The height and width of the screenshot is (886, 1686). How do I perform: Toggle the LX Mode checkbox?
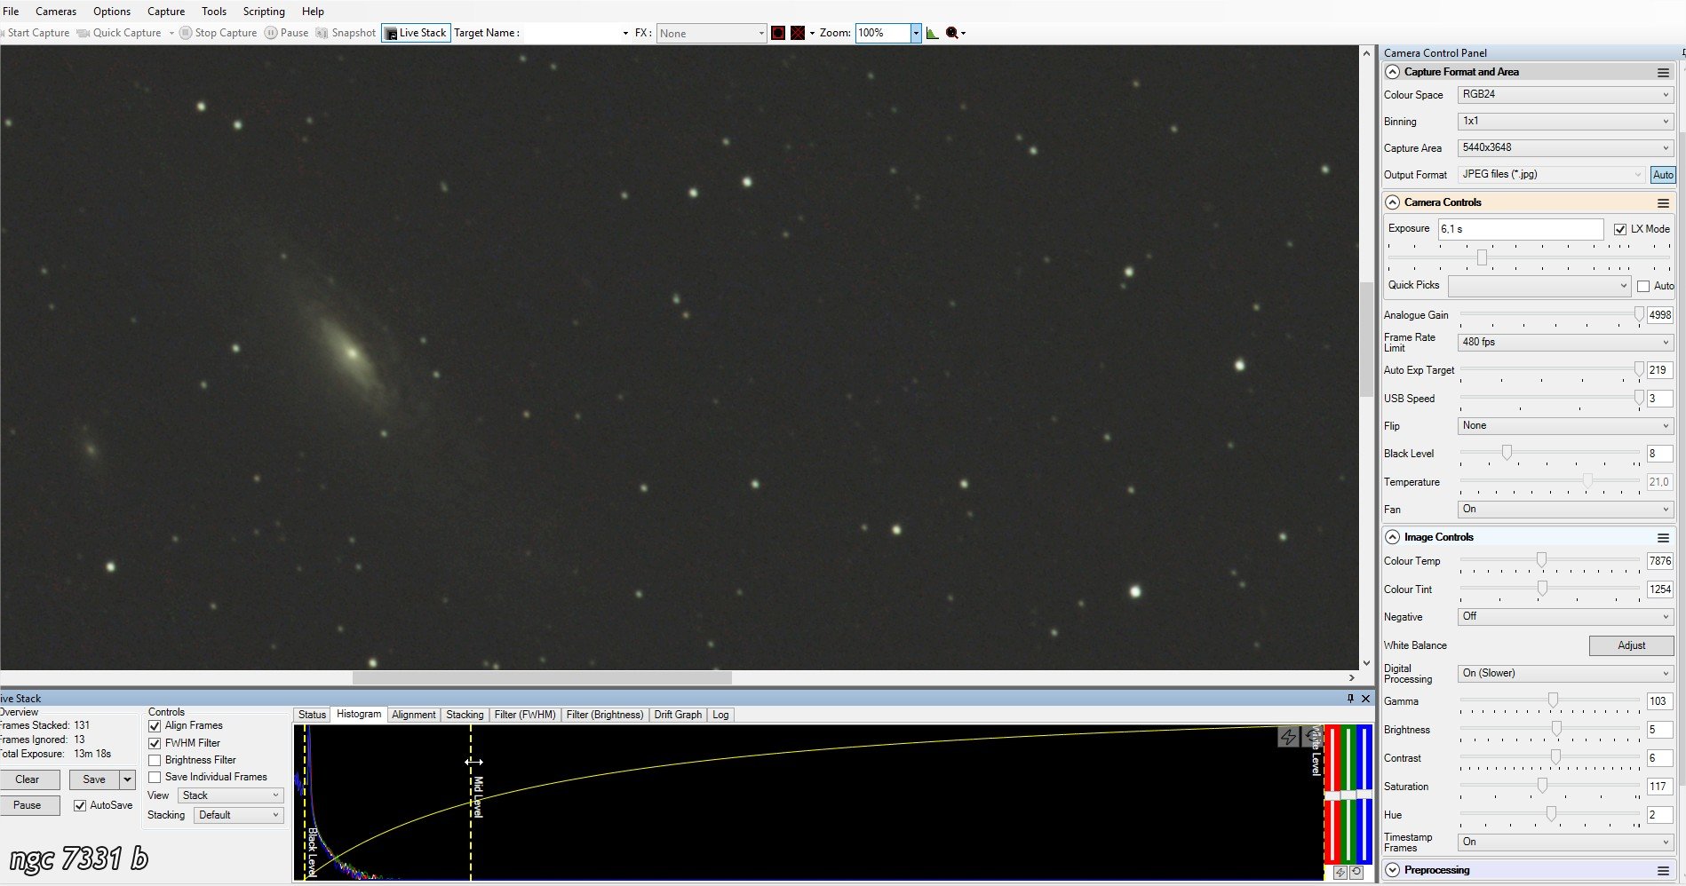pyautogui.click(x=1620, y=229)
